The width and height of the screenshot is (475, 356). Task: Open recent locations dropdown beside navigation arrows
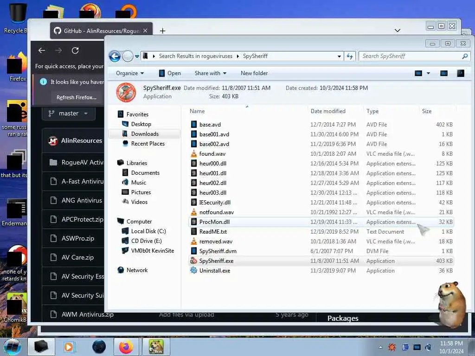137,56
